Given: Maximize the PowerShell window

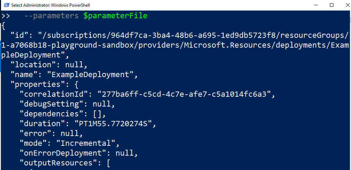Looking at the screenshot, I should [x=332, y=5].
